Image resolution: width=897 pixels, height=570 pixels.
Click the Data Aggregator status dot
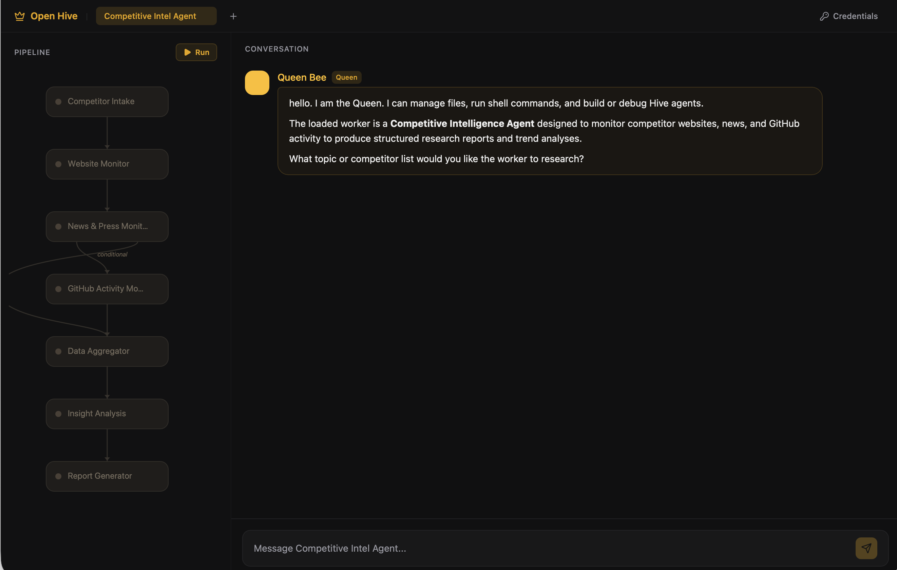pyautogui.click(x=58, y=351)
